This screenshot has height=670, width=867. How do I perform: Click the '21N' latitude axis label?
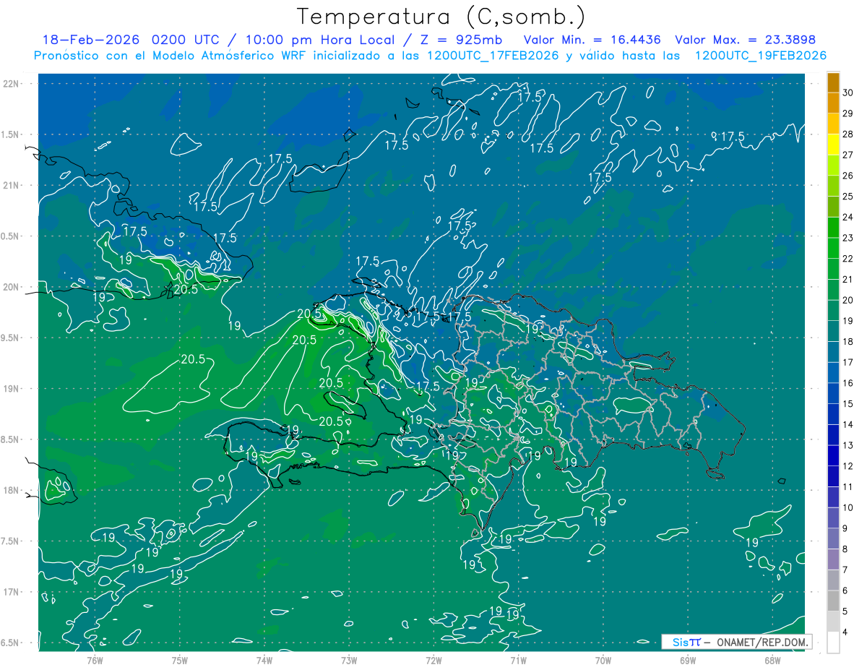pos(12,185)
